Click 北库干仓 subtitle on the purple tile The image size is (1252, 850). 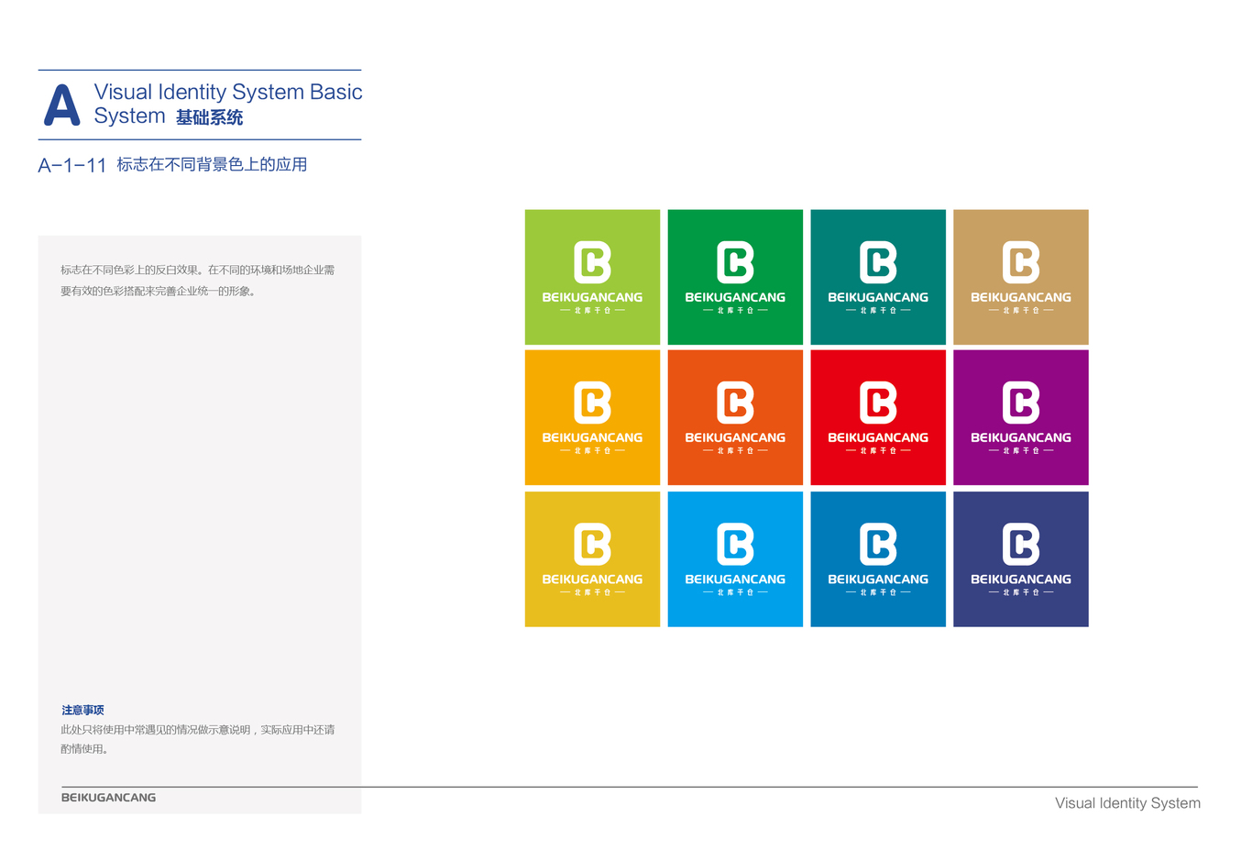click(1021, 451)
